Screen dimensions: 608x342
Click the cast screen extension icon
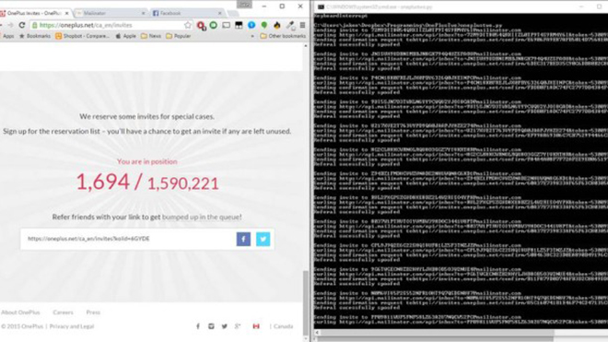226,25
